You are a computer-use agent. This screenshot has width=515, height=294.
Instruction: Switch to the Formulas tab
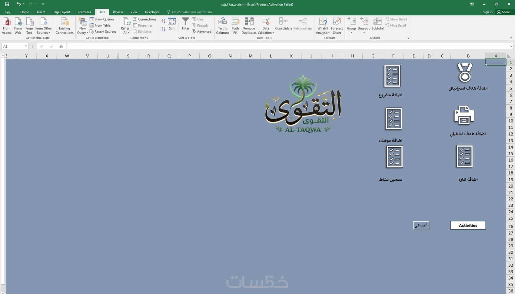tap(84, 12)
